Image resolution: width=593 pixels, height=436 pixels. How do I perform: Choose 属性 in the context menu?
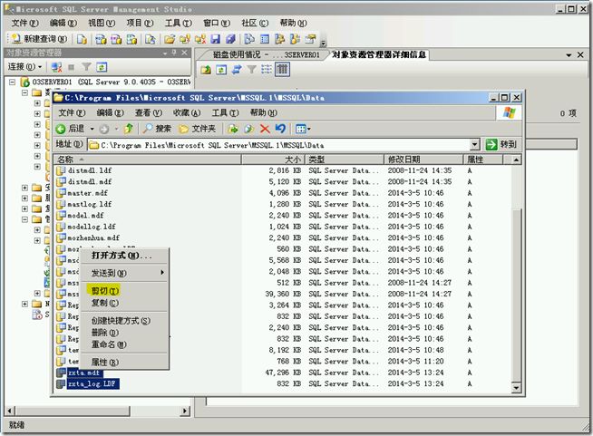click(105, 363)
